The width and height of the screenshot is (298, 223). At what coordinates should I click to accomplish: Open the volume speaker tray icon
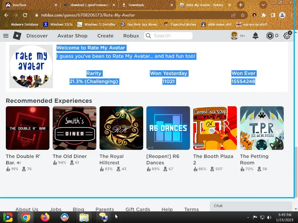pos(269,217)
